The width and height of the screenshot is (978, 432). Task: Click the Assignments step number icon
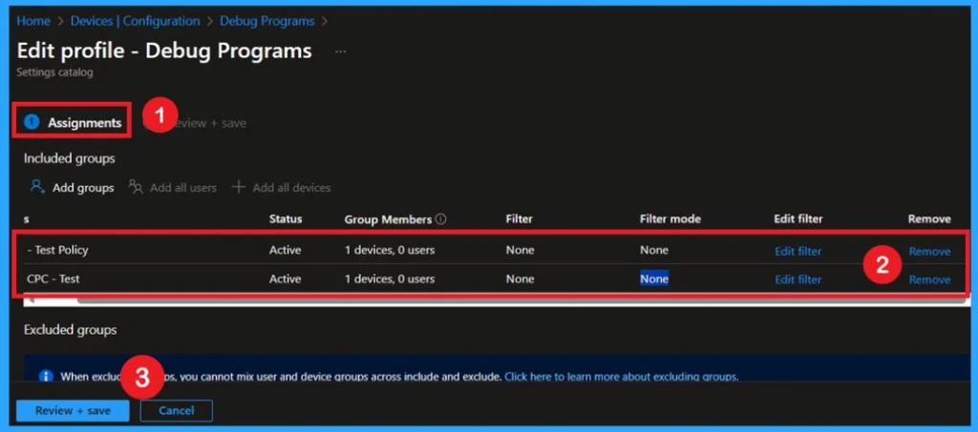point(32,123)
